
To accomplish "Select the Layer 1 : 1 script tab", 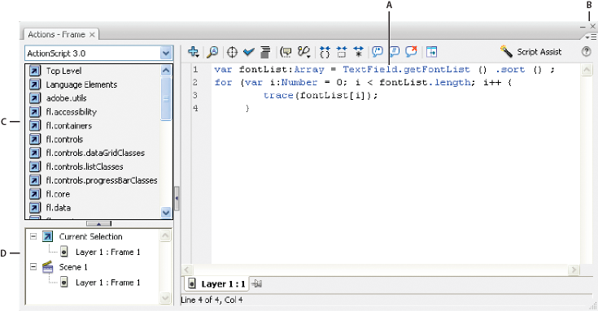I will (x=216, y=283).
